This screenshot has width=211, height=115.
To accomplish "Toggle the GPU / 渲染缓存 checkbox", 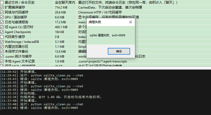I will 2,17.
